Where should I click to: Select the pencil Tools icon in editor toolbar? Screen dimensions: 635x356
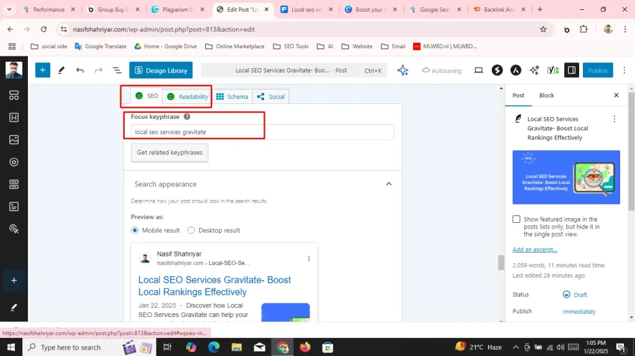click(x=61, y=71)
